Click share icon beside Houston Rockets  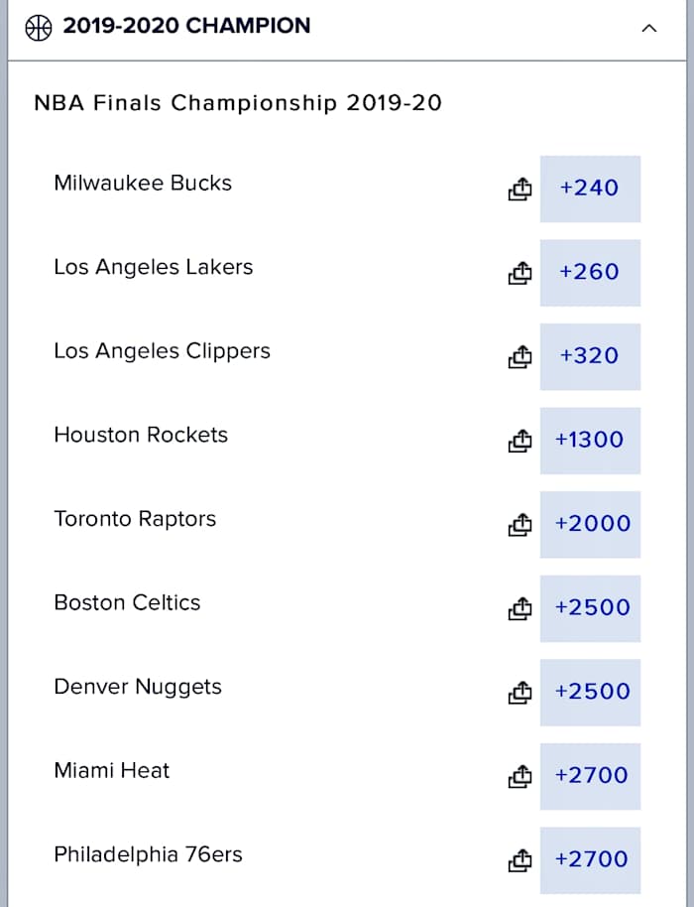[x=520, y=441]
